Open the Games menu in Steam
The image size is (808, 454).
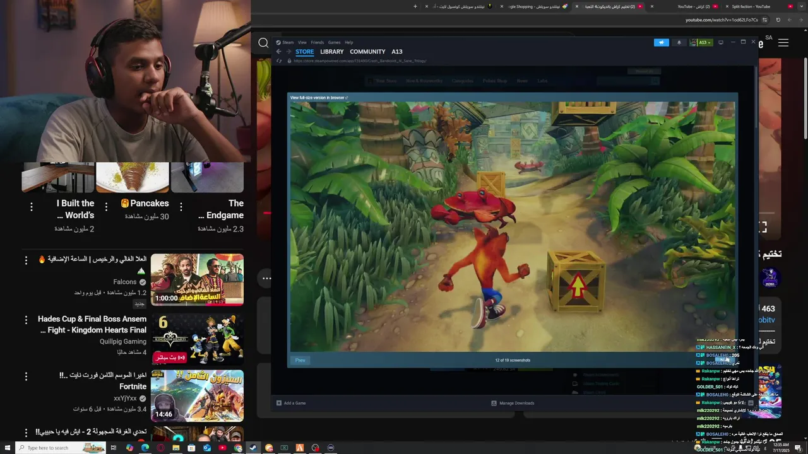(x=334, y=42)
